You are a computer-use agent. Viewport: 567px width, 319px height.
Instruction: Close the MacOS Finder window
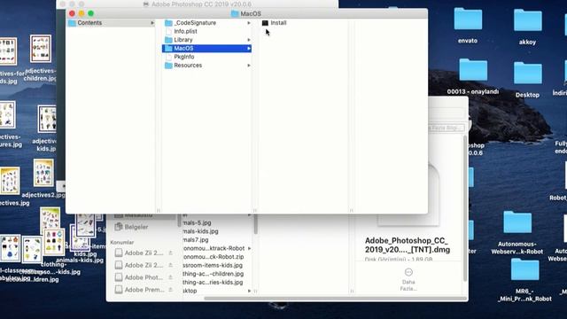pos(72,13)
